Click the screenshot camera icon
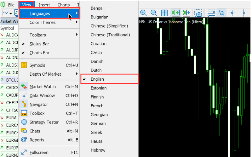This screenshot has height=157, width=252. (198, 13)
